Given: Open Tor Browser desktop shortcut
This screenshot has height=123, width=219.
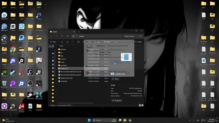Looking at the screenshot, I should (13, 84).
